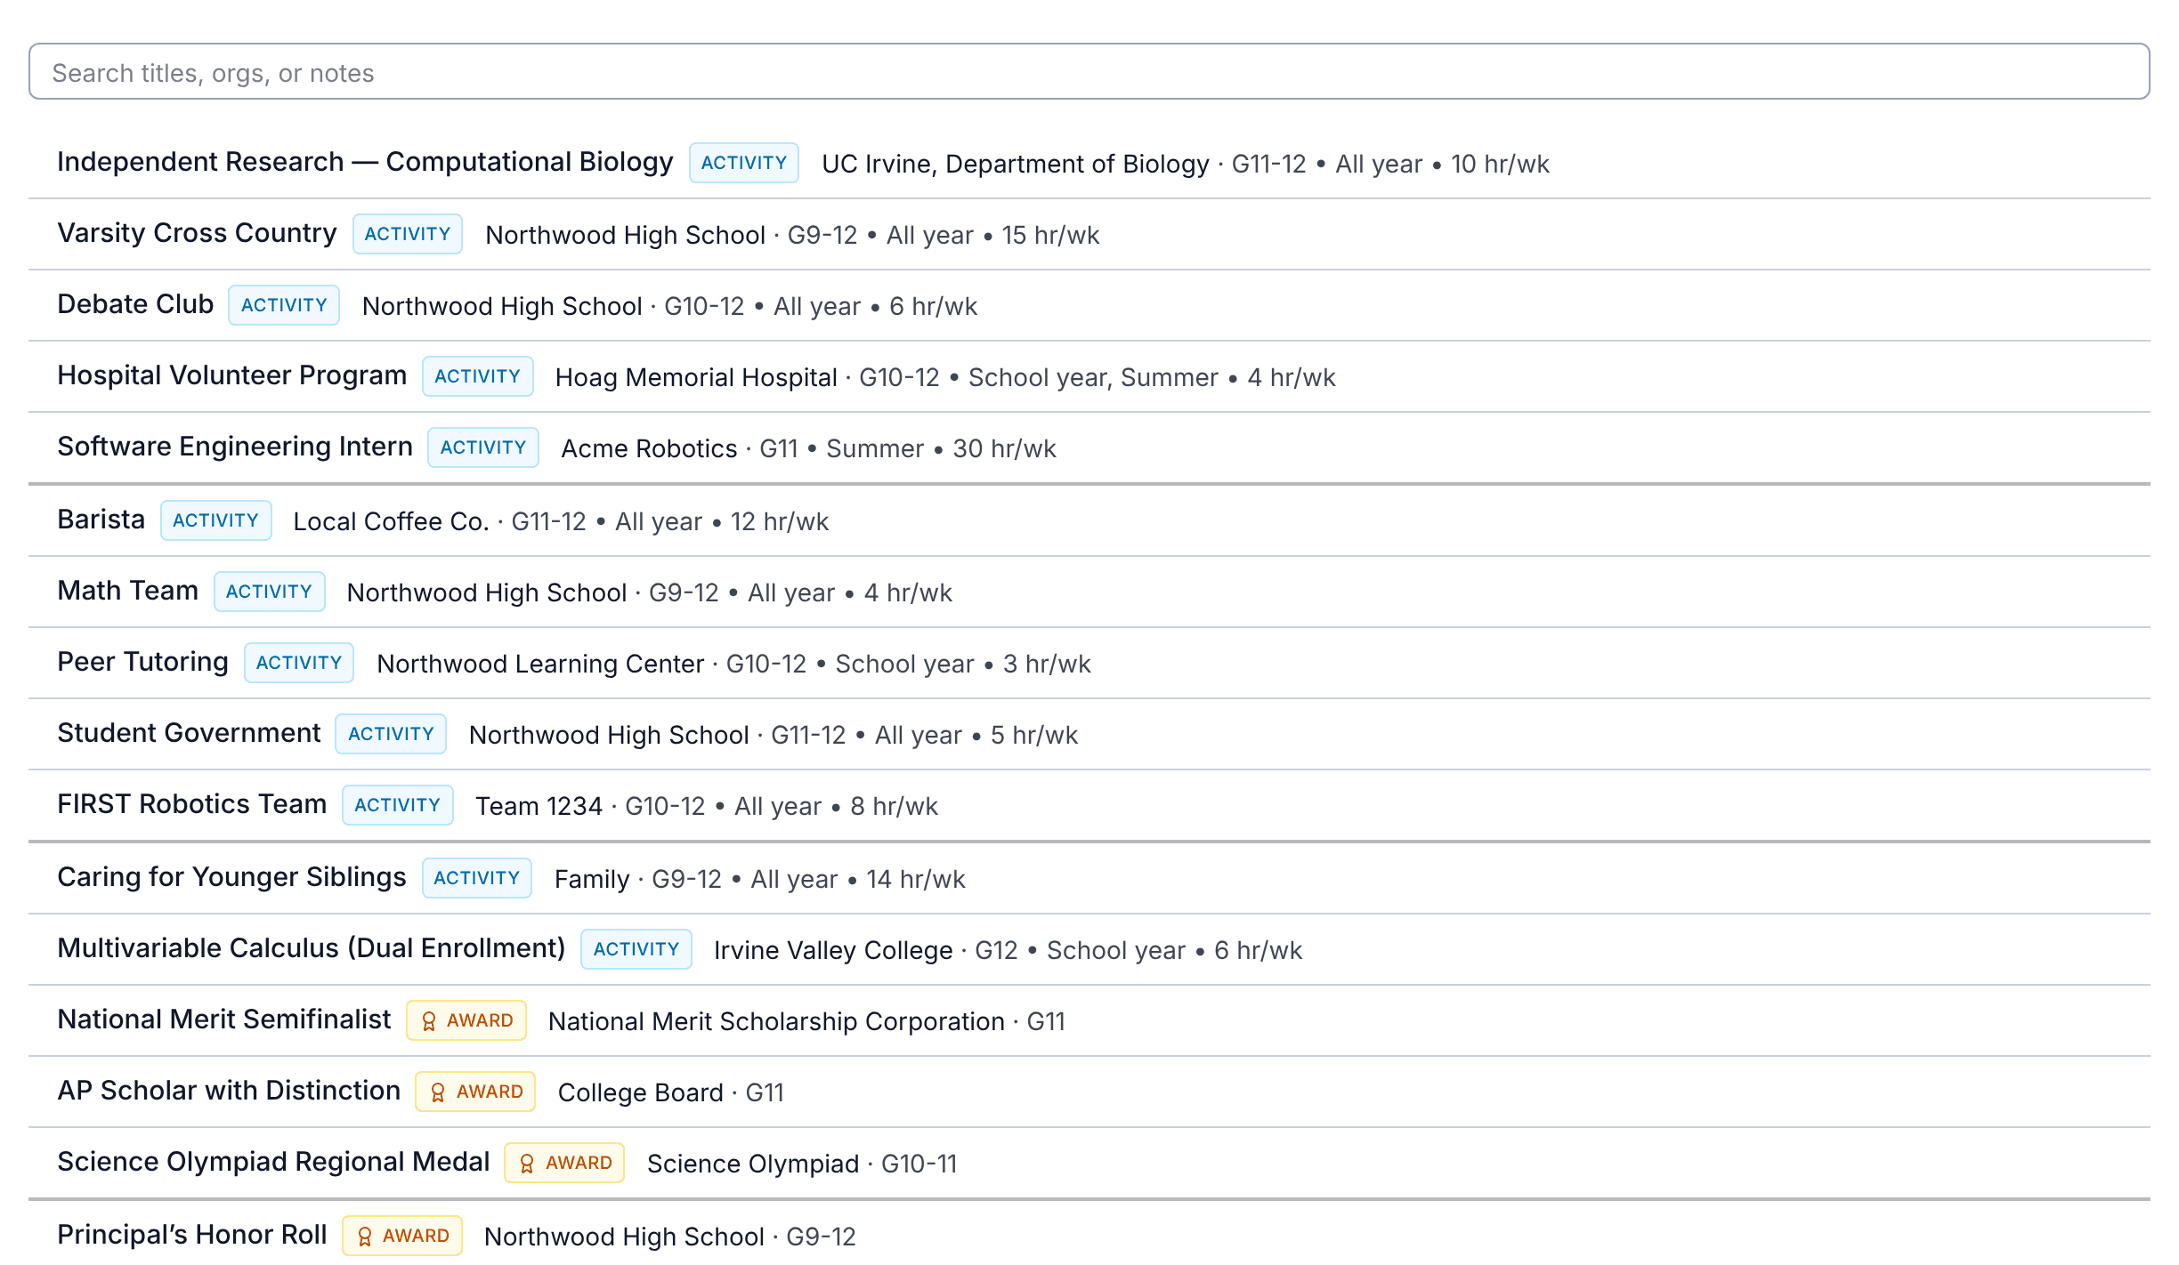Click the Irvine Valley College details text
This screenshot has height=1265, width=2179.
click(x=1008, y=950)
